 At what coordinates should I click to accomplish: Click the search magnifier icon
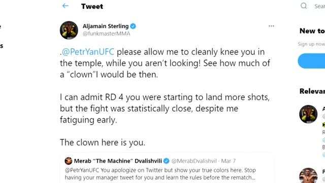pos(304,6)
